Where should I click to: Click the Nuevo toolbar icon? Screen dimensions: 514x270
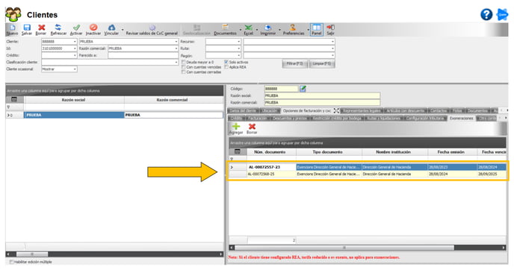coord(12,29)
